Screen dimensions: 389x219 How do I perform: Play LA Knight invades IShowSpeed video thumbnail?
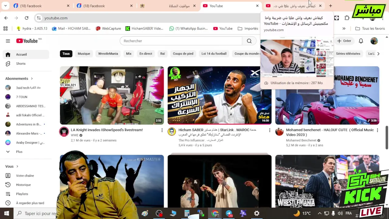[x=112, y=95]
